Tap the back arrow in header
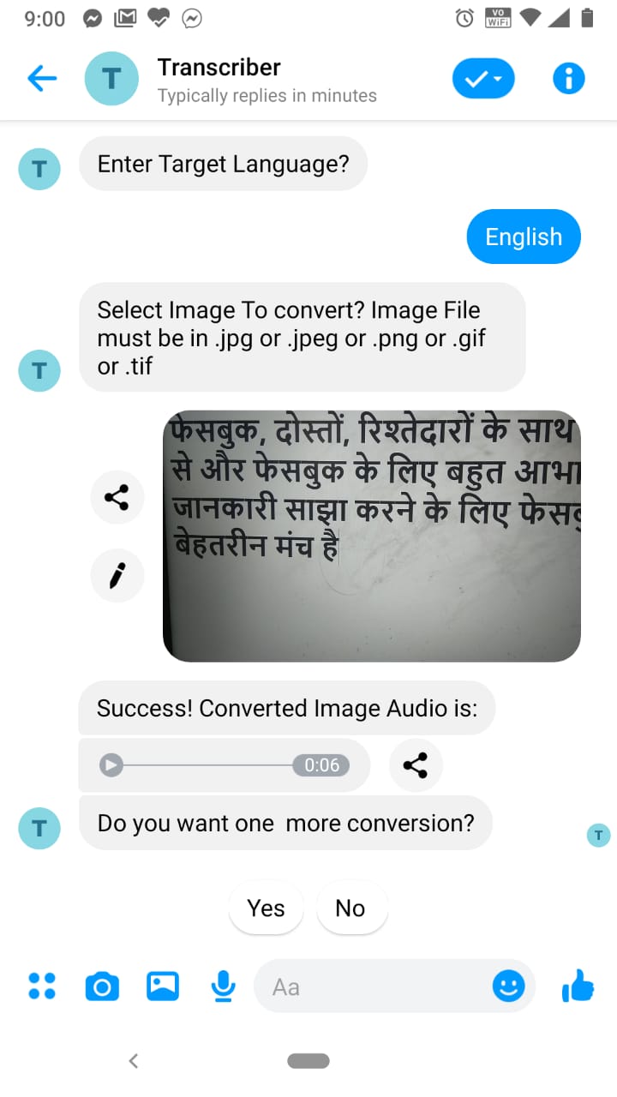The height and width of the screenshot is (1097, 617). coord(41,79)
